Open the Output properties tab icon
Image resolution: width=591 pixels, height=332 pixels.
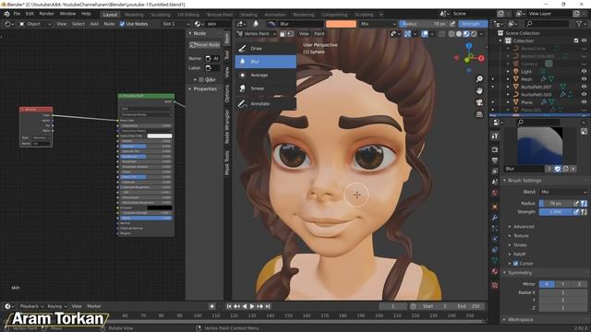coord(495,160)
